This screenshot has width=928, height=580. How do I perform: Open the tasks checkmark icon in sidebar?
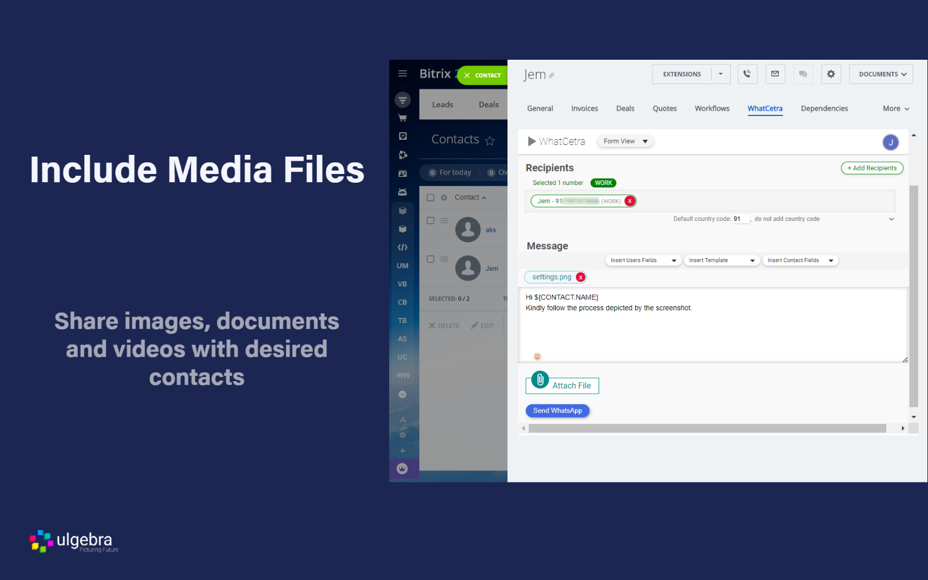403,136
